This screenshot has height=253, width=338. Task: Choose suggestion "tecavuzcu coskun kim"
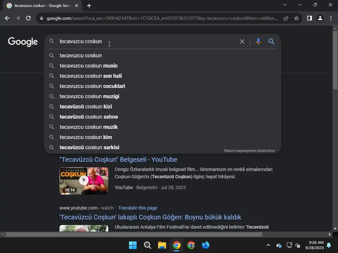point(162,137)
